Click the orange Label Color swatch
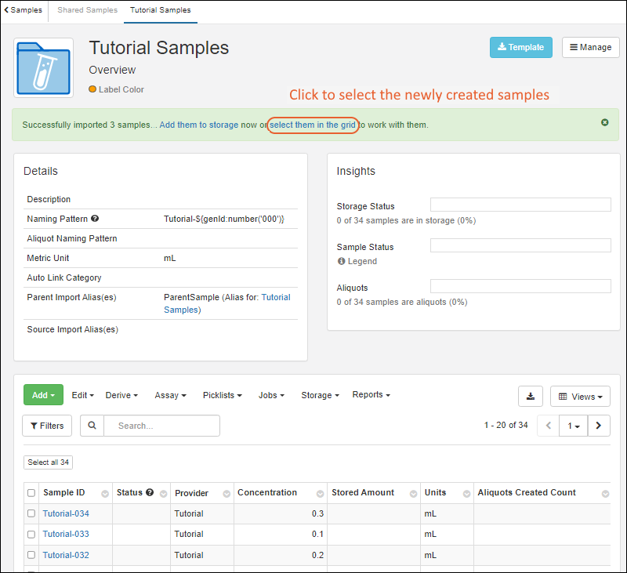627x573 pixels. 93,89
